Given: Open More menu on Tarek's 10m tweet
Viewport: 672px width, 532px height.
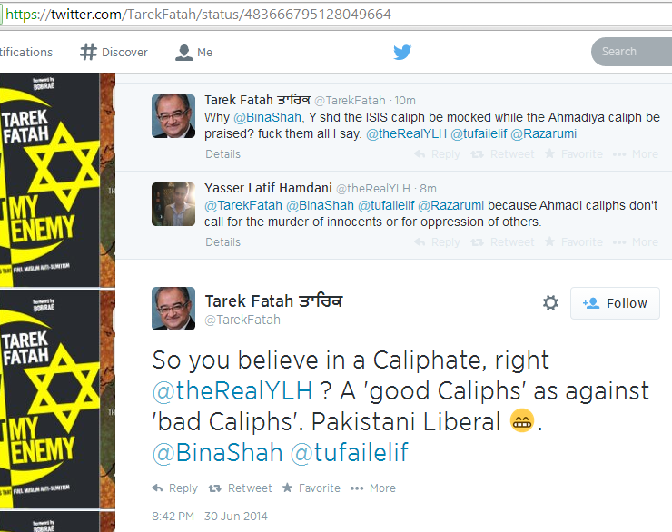Looking at the screenshot, I should 635,154.
